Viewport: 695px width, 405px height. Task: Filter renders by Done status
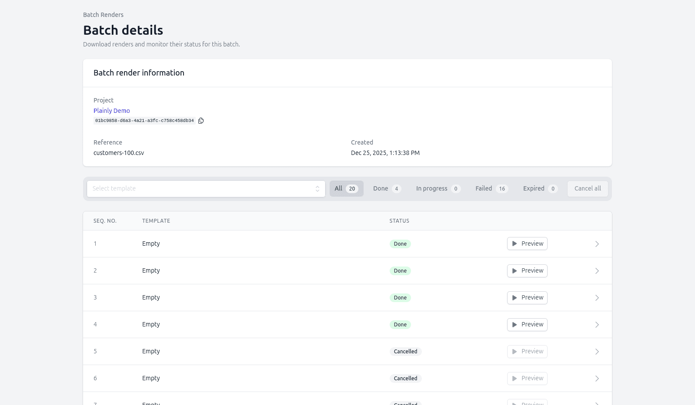pyautogui.click(x=387, y=188)
